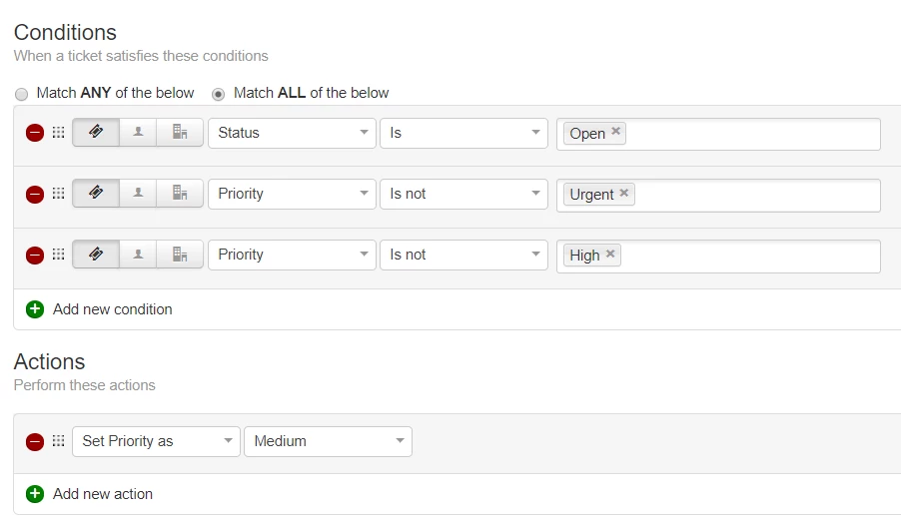The image size is (901, 524).
Task: Select Match ANY of the below
Action: pos(21,94)
